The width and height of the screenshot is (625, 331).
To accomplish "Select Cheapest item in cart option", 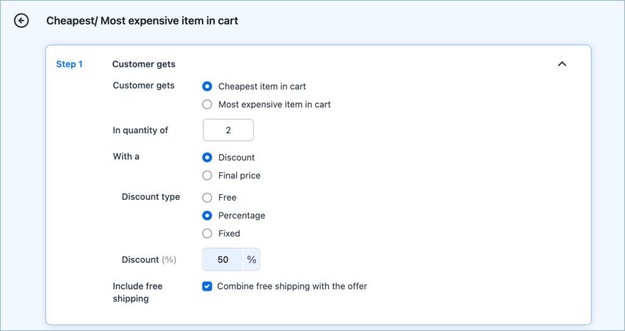I will click(207, 86).
